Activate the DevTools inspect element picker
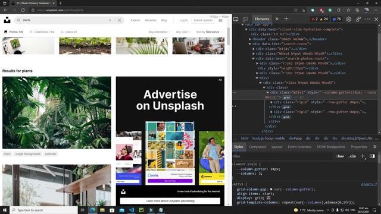 tap(236, 19)
